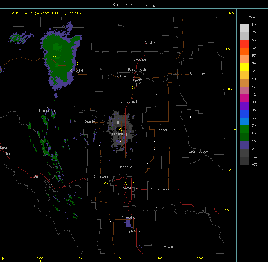The height and width of the screenshot is (262, 268).
Task: Click the white asterisk above Limestone label
Action: coord(48,108)
